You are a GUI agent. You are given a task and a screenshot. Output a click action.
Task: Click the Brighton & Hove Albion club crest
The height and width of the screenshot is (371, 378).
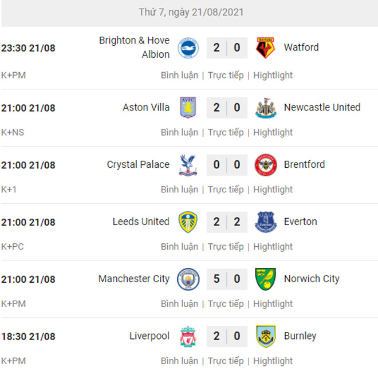point(188,48)
